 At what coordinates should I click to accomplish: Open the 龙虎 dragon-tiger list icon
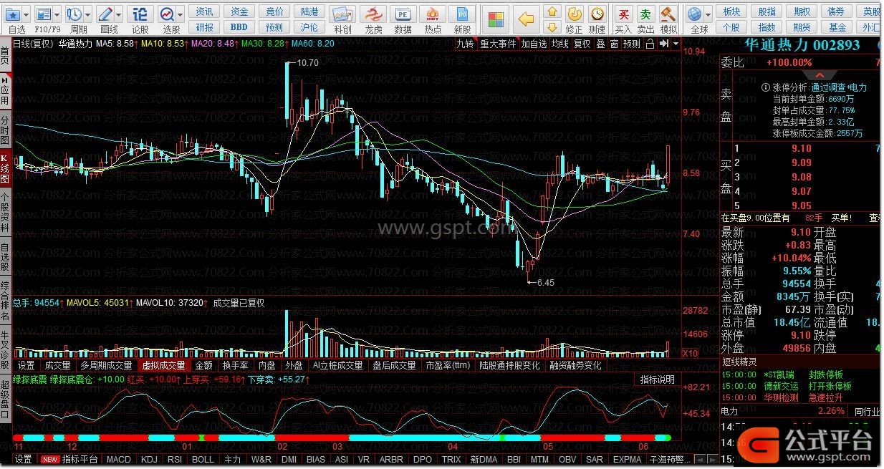(x=373, y=14)
